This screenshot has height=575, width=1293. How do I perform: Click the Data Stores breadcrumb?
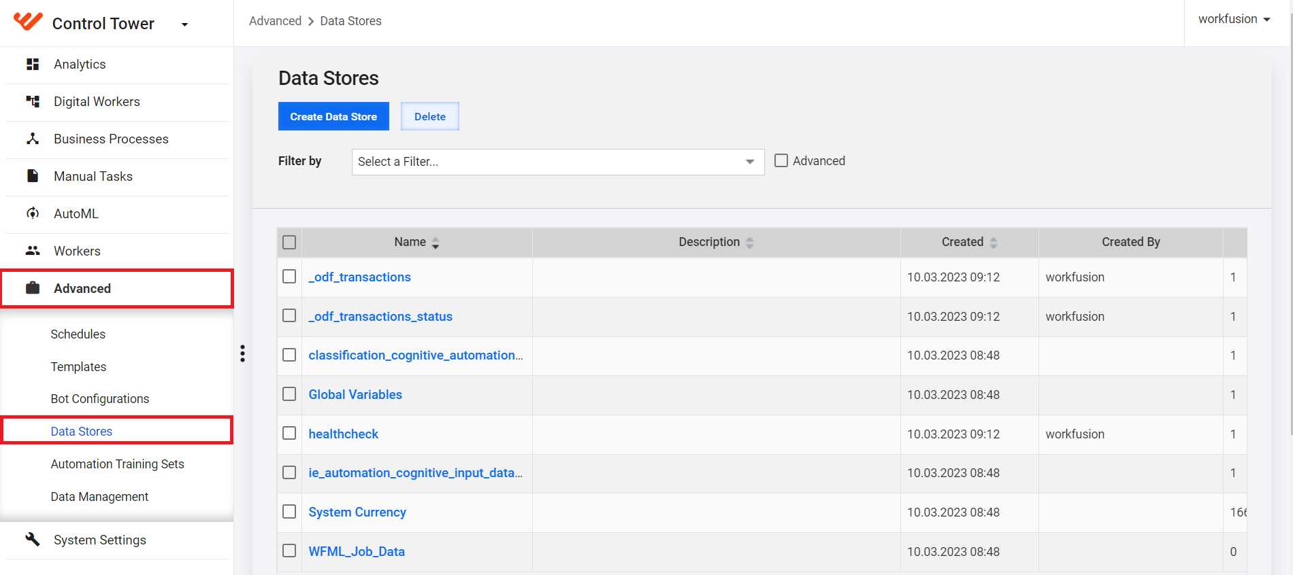(351, 21)
